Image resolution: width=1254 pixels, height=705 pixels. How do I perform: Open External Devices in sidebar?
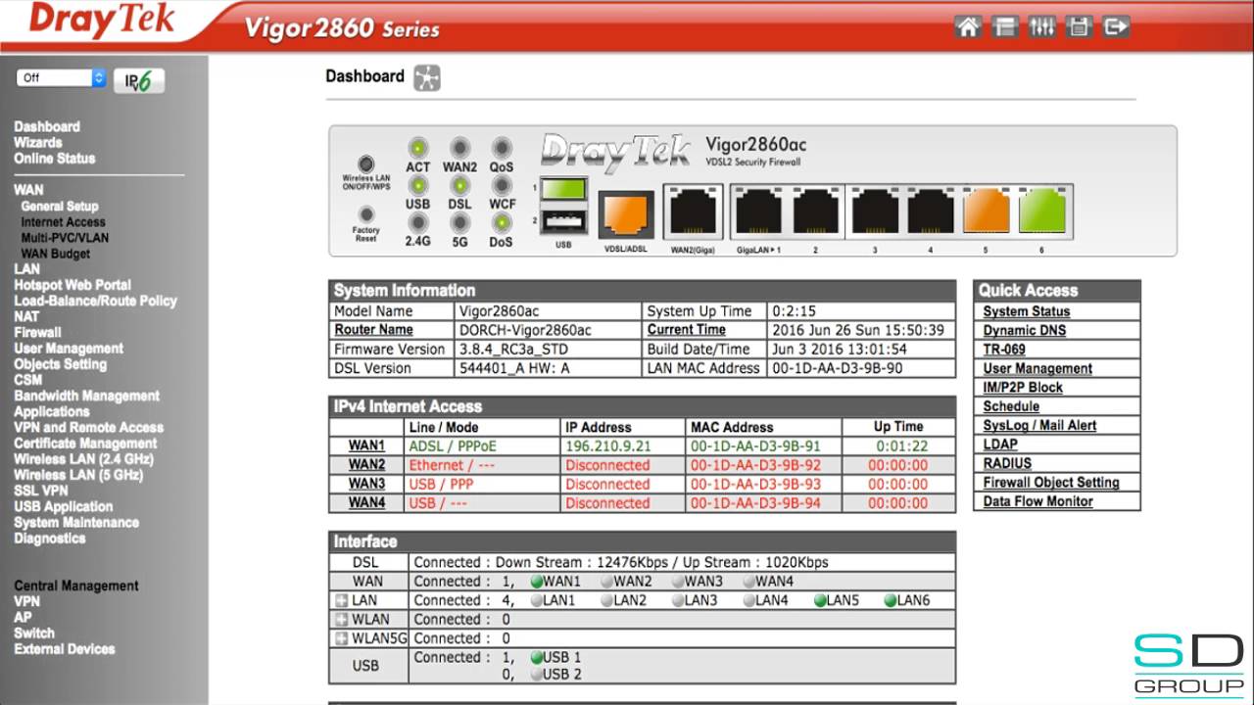pyautogui.click(x=64, y=648)
